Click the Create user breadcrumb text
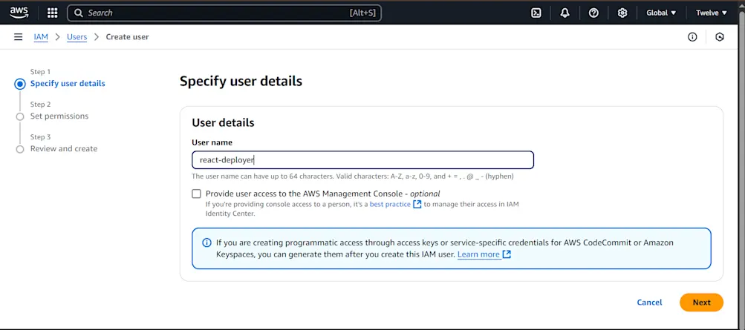Screen dimensions: 745x330 coord(127,37)
